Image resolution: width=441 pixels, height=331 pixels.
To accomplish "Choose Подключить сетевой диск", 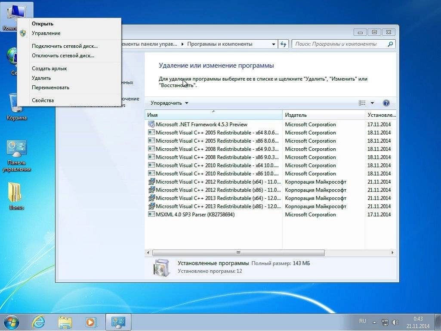I will (69, 46).
